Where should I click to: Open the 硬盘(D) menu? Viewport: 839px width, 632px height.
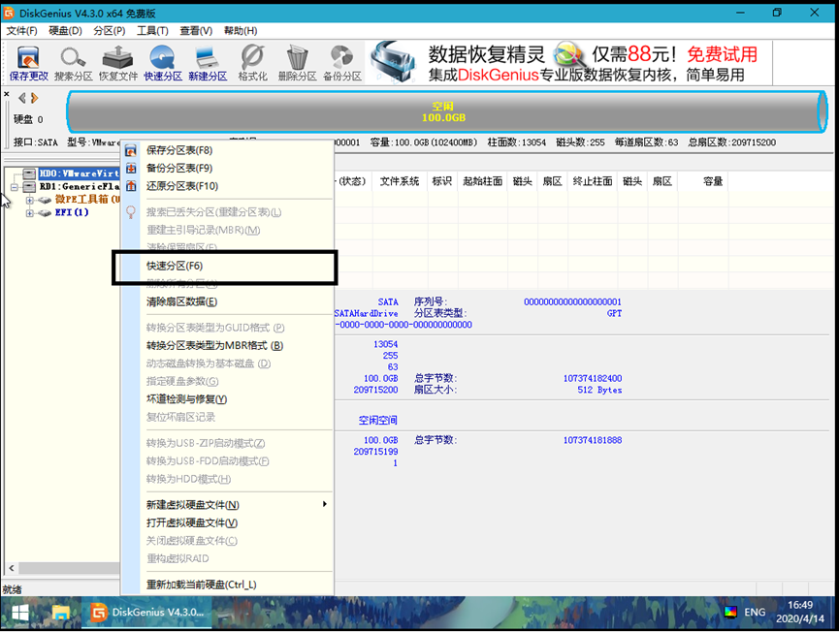[x=65, y=31]
